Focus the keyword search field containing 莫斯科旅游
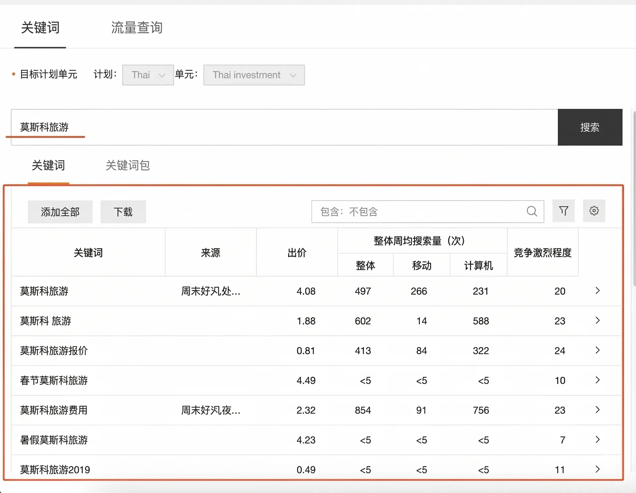This screenshot has height=493, width=636. coord(285,127)
